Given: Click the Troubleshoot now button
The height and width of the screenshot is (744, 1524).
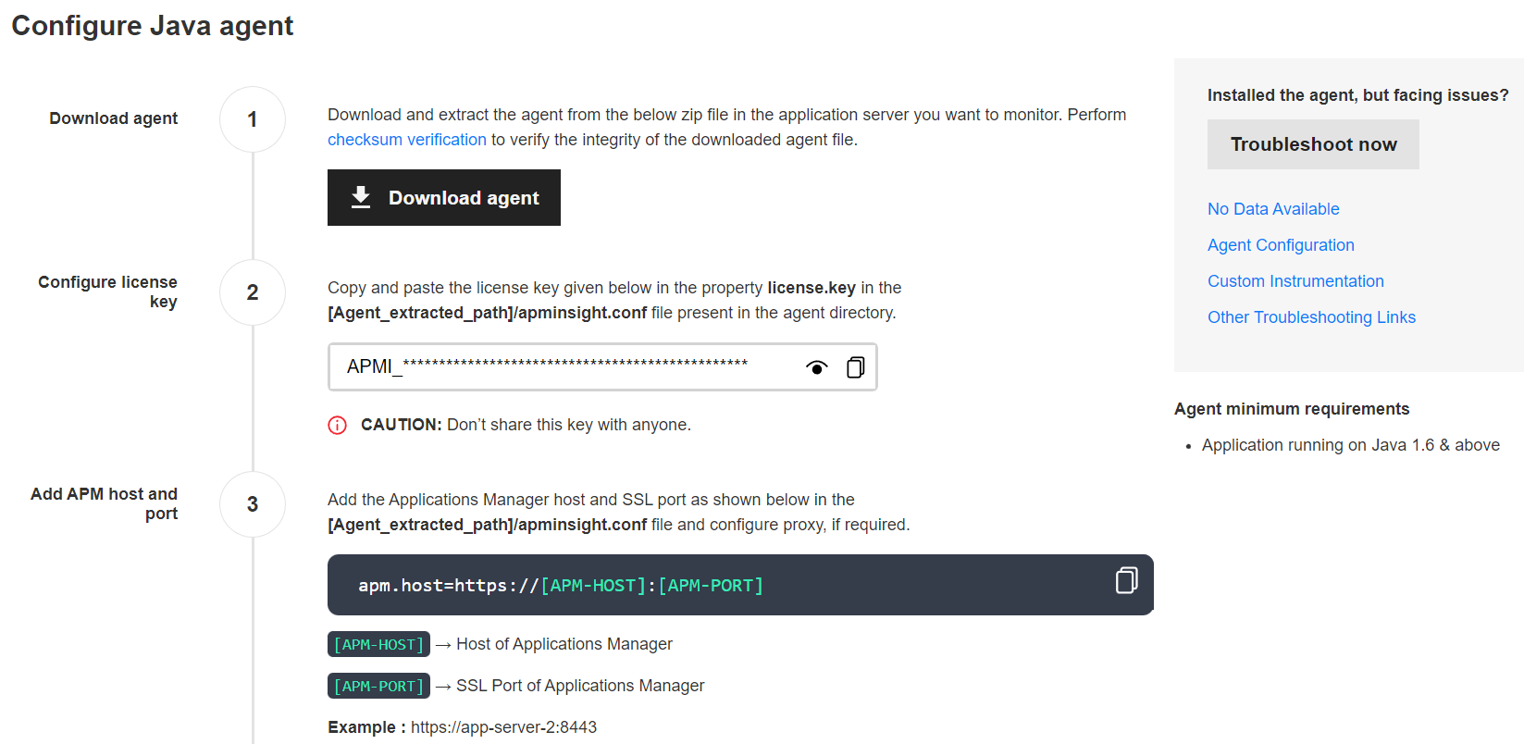Looking at the screenshot, I should (x=1312, y=144).
